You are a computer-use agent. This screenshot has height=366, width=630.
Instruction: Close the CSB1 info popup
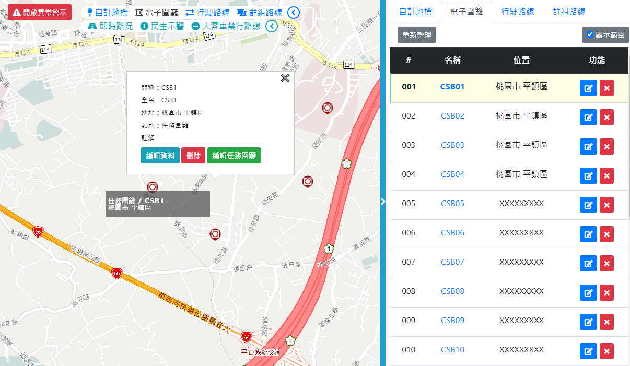click(285, 78)
